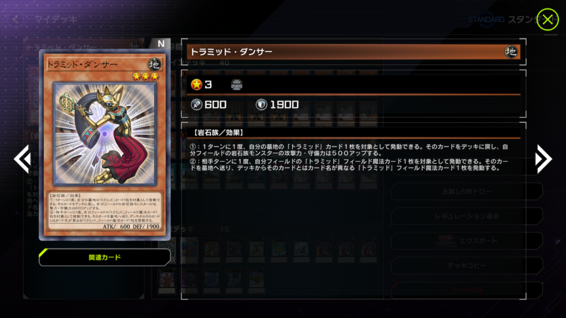Image resolution: width=566 pixels, height=318 pixels.
Task: Click the Rock type icon next to level
Action: coord(237,84)
